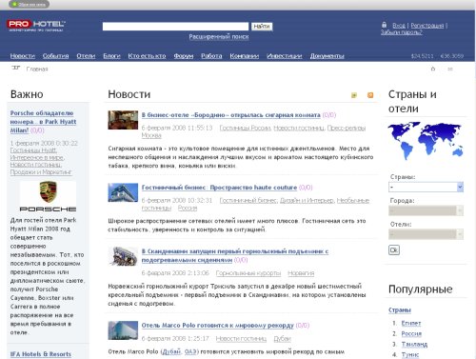Open the Документы menu item
476x359 pixels.
click(327, 56)
